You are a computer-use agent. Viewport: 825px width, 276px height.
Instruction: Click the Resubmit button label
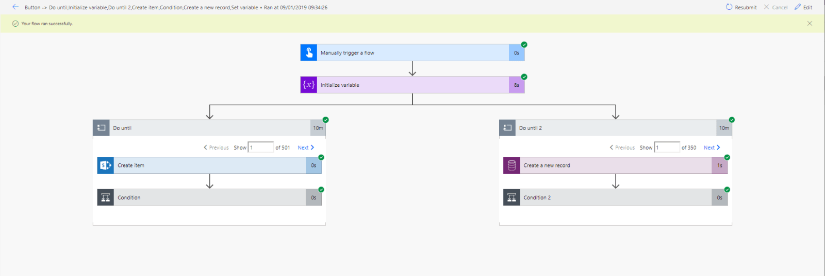[x=746, y=8]
